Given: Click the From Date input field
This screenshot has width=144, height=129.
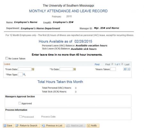Looking at the screenshot, I should [x=25, y=69].
